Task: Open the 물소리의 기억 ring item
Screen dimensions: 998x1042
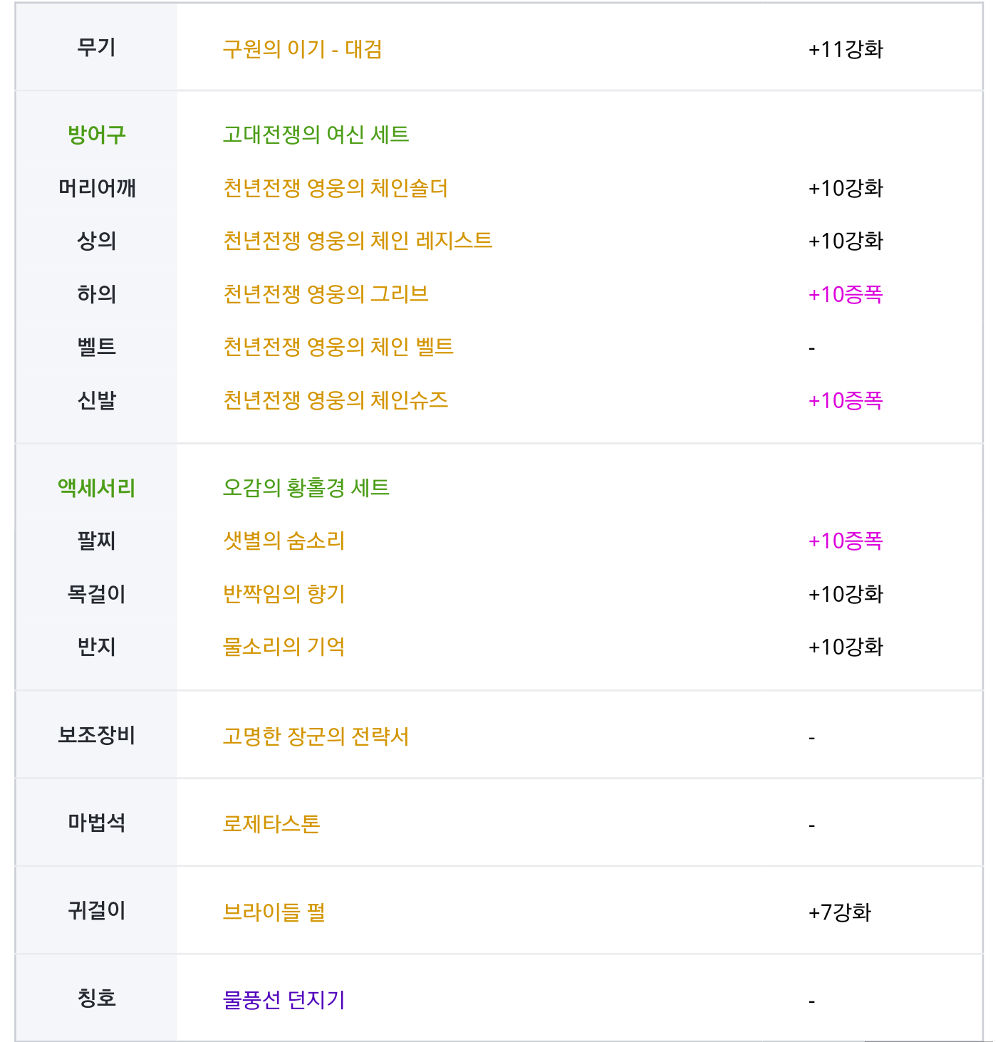Action: pyautogui.click(x=284, y=647)
